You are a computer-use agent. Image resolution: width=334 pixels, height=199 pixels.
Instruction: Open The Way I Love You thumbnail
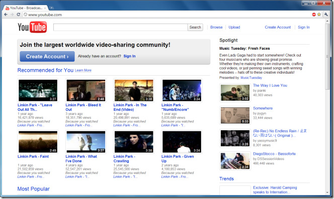click(235, 93)
